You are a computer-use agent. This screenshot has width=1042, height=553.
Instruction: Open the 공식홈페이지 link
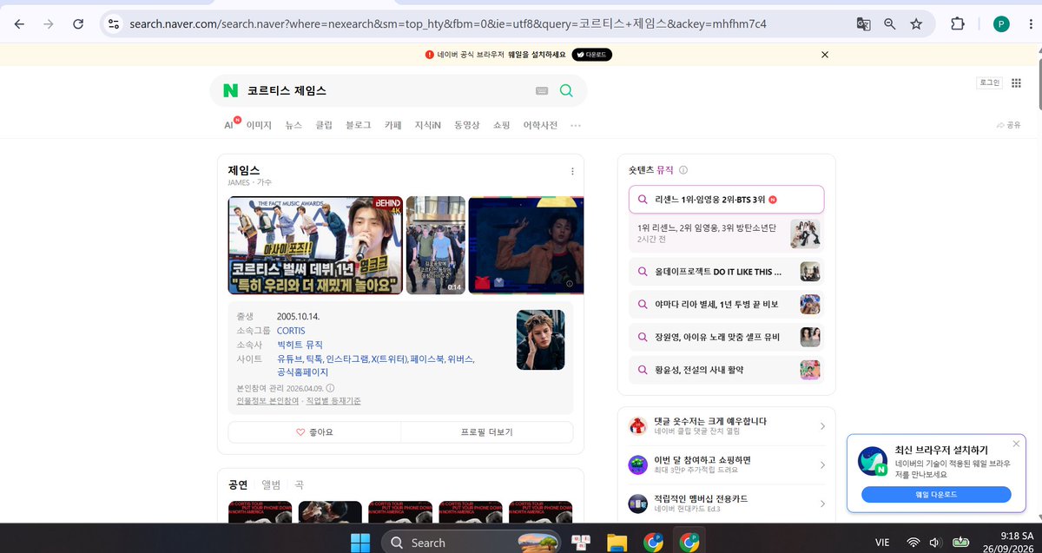302,372
